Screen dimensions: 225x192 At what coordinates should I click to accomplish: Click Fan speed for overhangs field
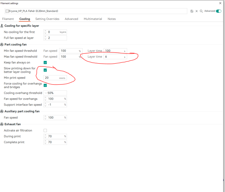(55, 99)
